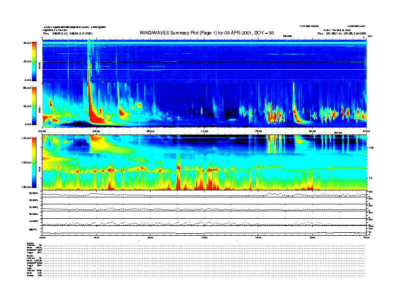Viewport: 395px width, 305px height.
Task: Click the 20:00 time label below RAD1 spectrogram
Action: pyautogui.click(x=312, y=131)
